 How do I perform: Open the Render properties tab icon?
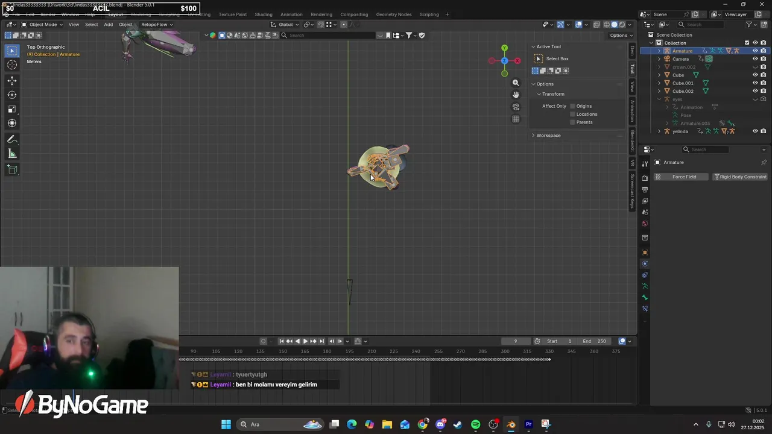click(x=645, y=178)
